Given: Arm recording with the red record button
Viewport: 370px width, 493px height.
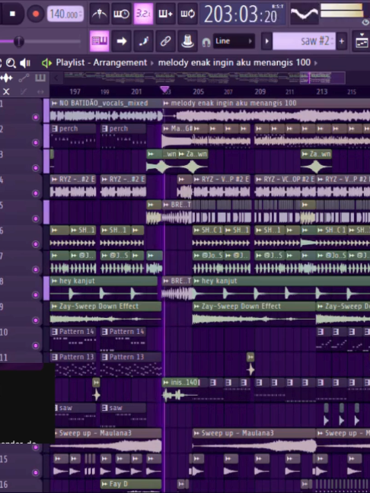Looking at the screenshot, I should pos(36,14).
